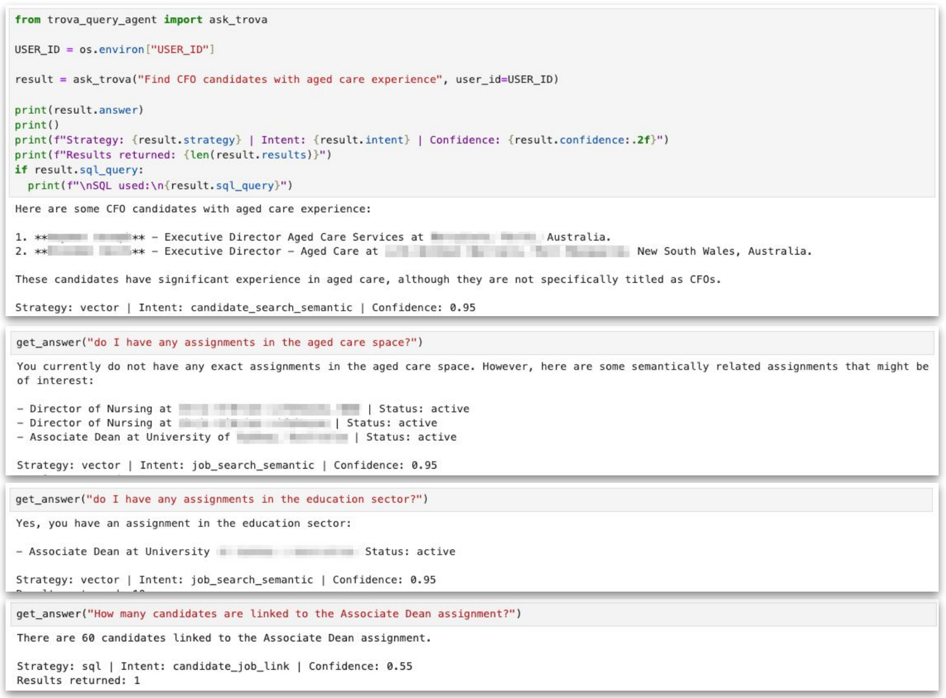Viewport: 946px width, 698px height.
Task: Click the 'Associate Dean at University' row in the education sector output
Action: (236, 552)
